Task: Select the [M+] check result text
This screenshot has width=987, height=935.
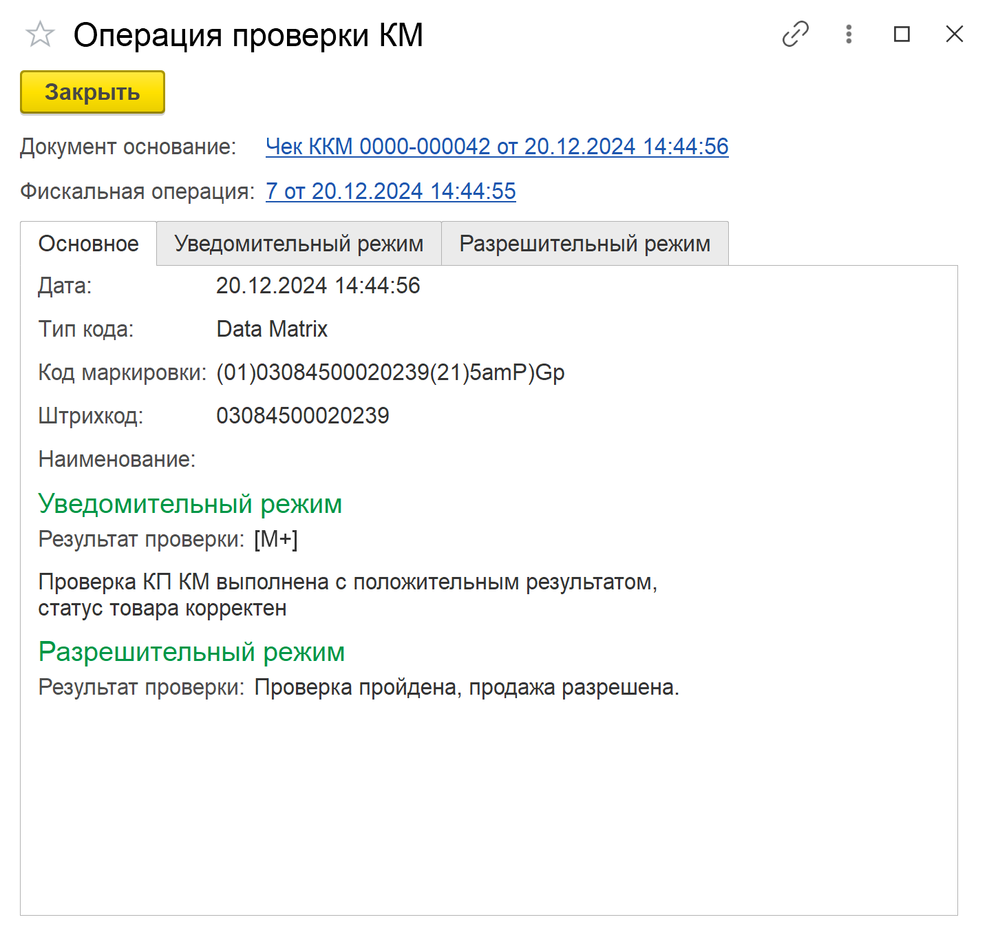Action: pyautogui.click(x=276, y=539)
